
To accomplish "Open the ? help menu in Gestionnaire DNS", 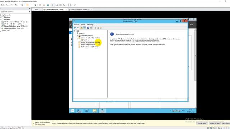I will [x=96, y=25].
